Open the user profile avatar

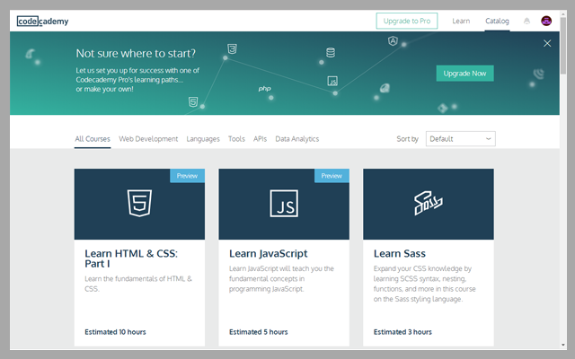tap(546, 21)
